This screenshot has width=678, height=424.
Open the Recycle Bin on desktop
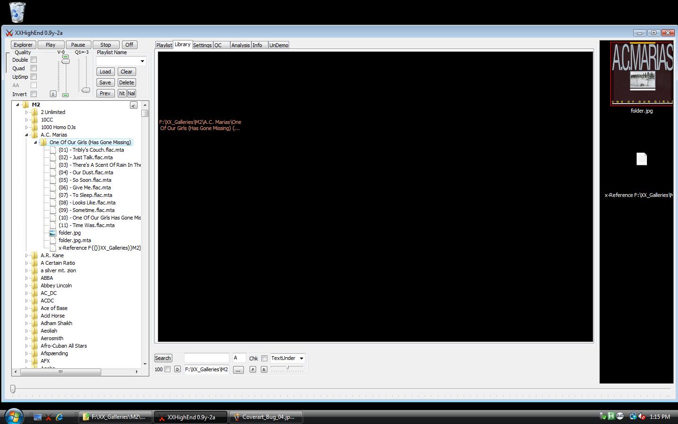17,12
